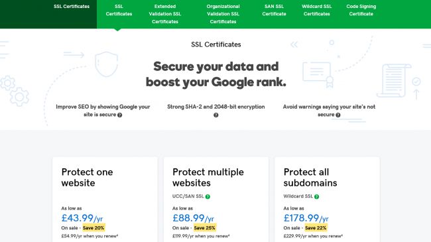Viewport: 431px width, 242px height.
Task: Select the Protect all subdomains card heading
Action: pos(310,178)
